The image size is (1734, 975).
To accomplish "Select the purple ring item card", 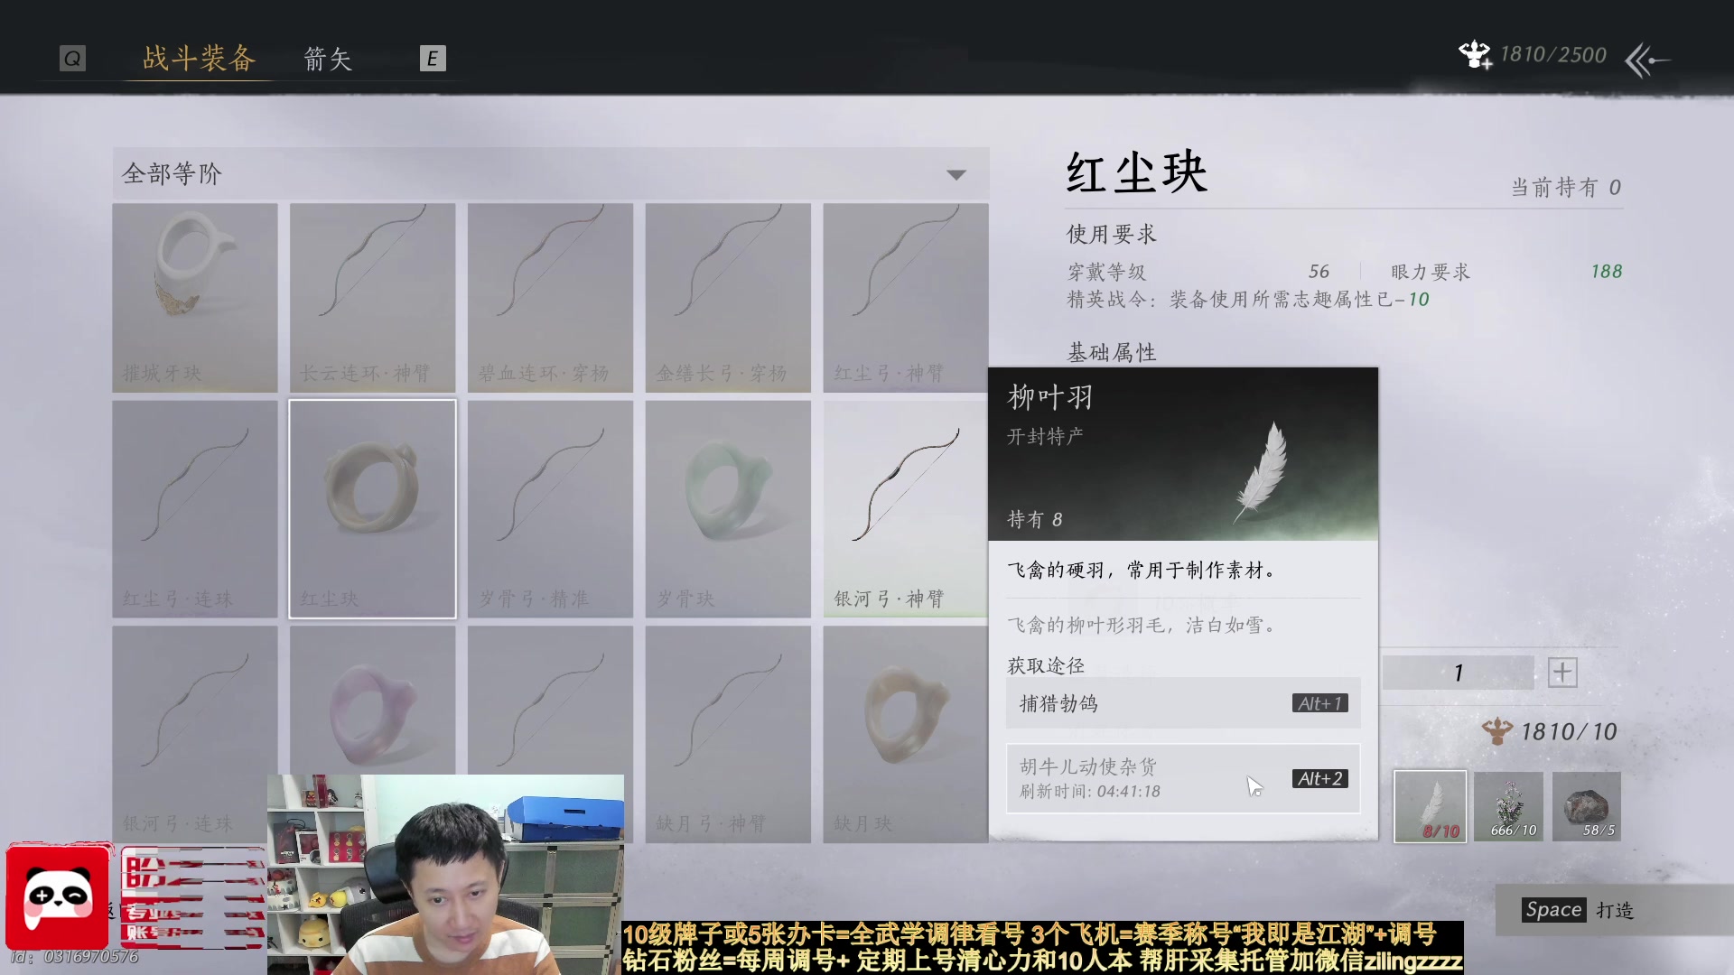I will (373, 701).
